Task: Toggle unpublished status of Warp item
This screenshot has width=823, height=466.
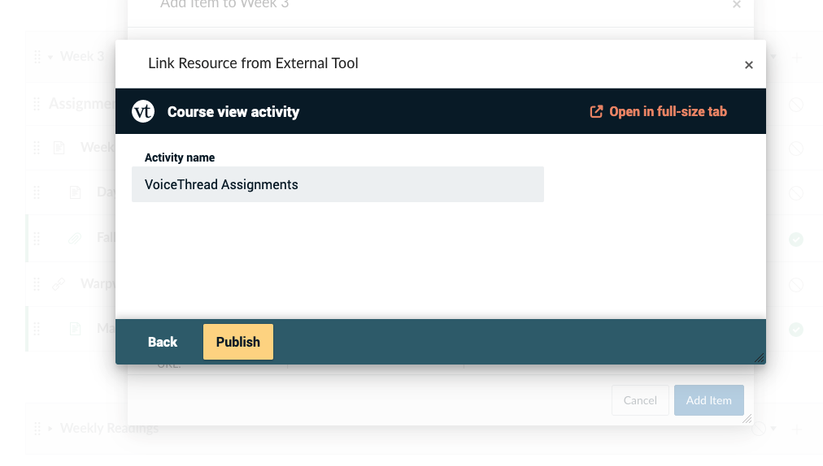Action: [x=795, y=285]
